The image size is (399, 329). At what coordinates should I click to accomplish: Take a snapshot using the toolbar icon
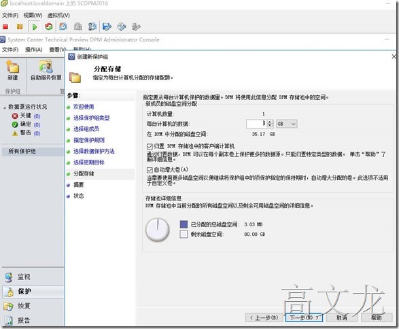pos(63,27)
